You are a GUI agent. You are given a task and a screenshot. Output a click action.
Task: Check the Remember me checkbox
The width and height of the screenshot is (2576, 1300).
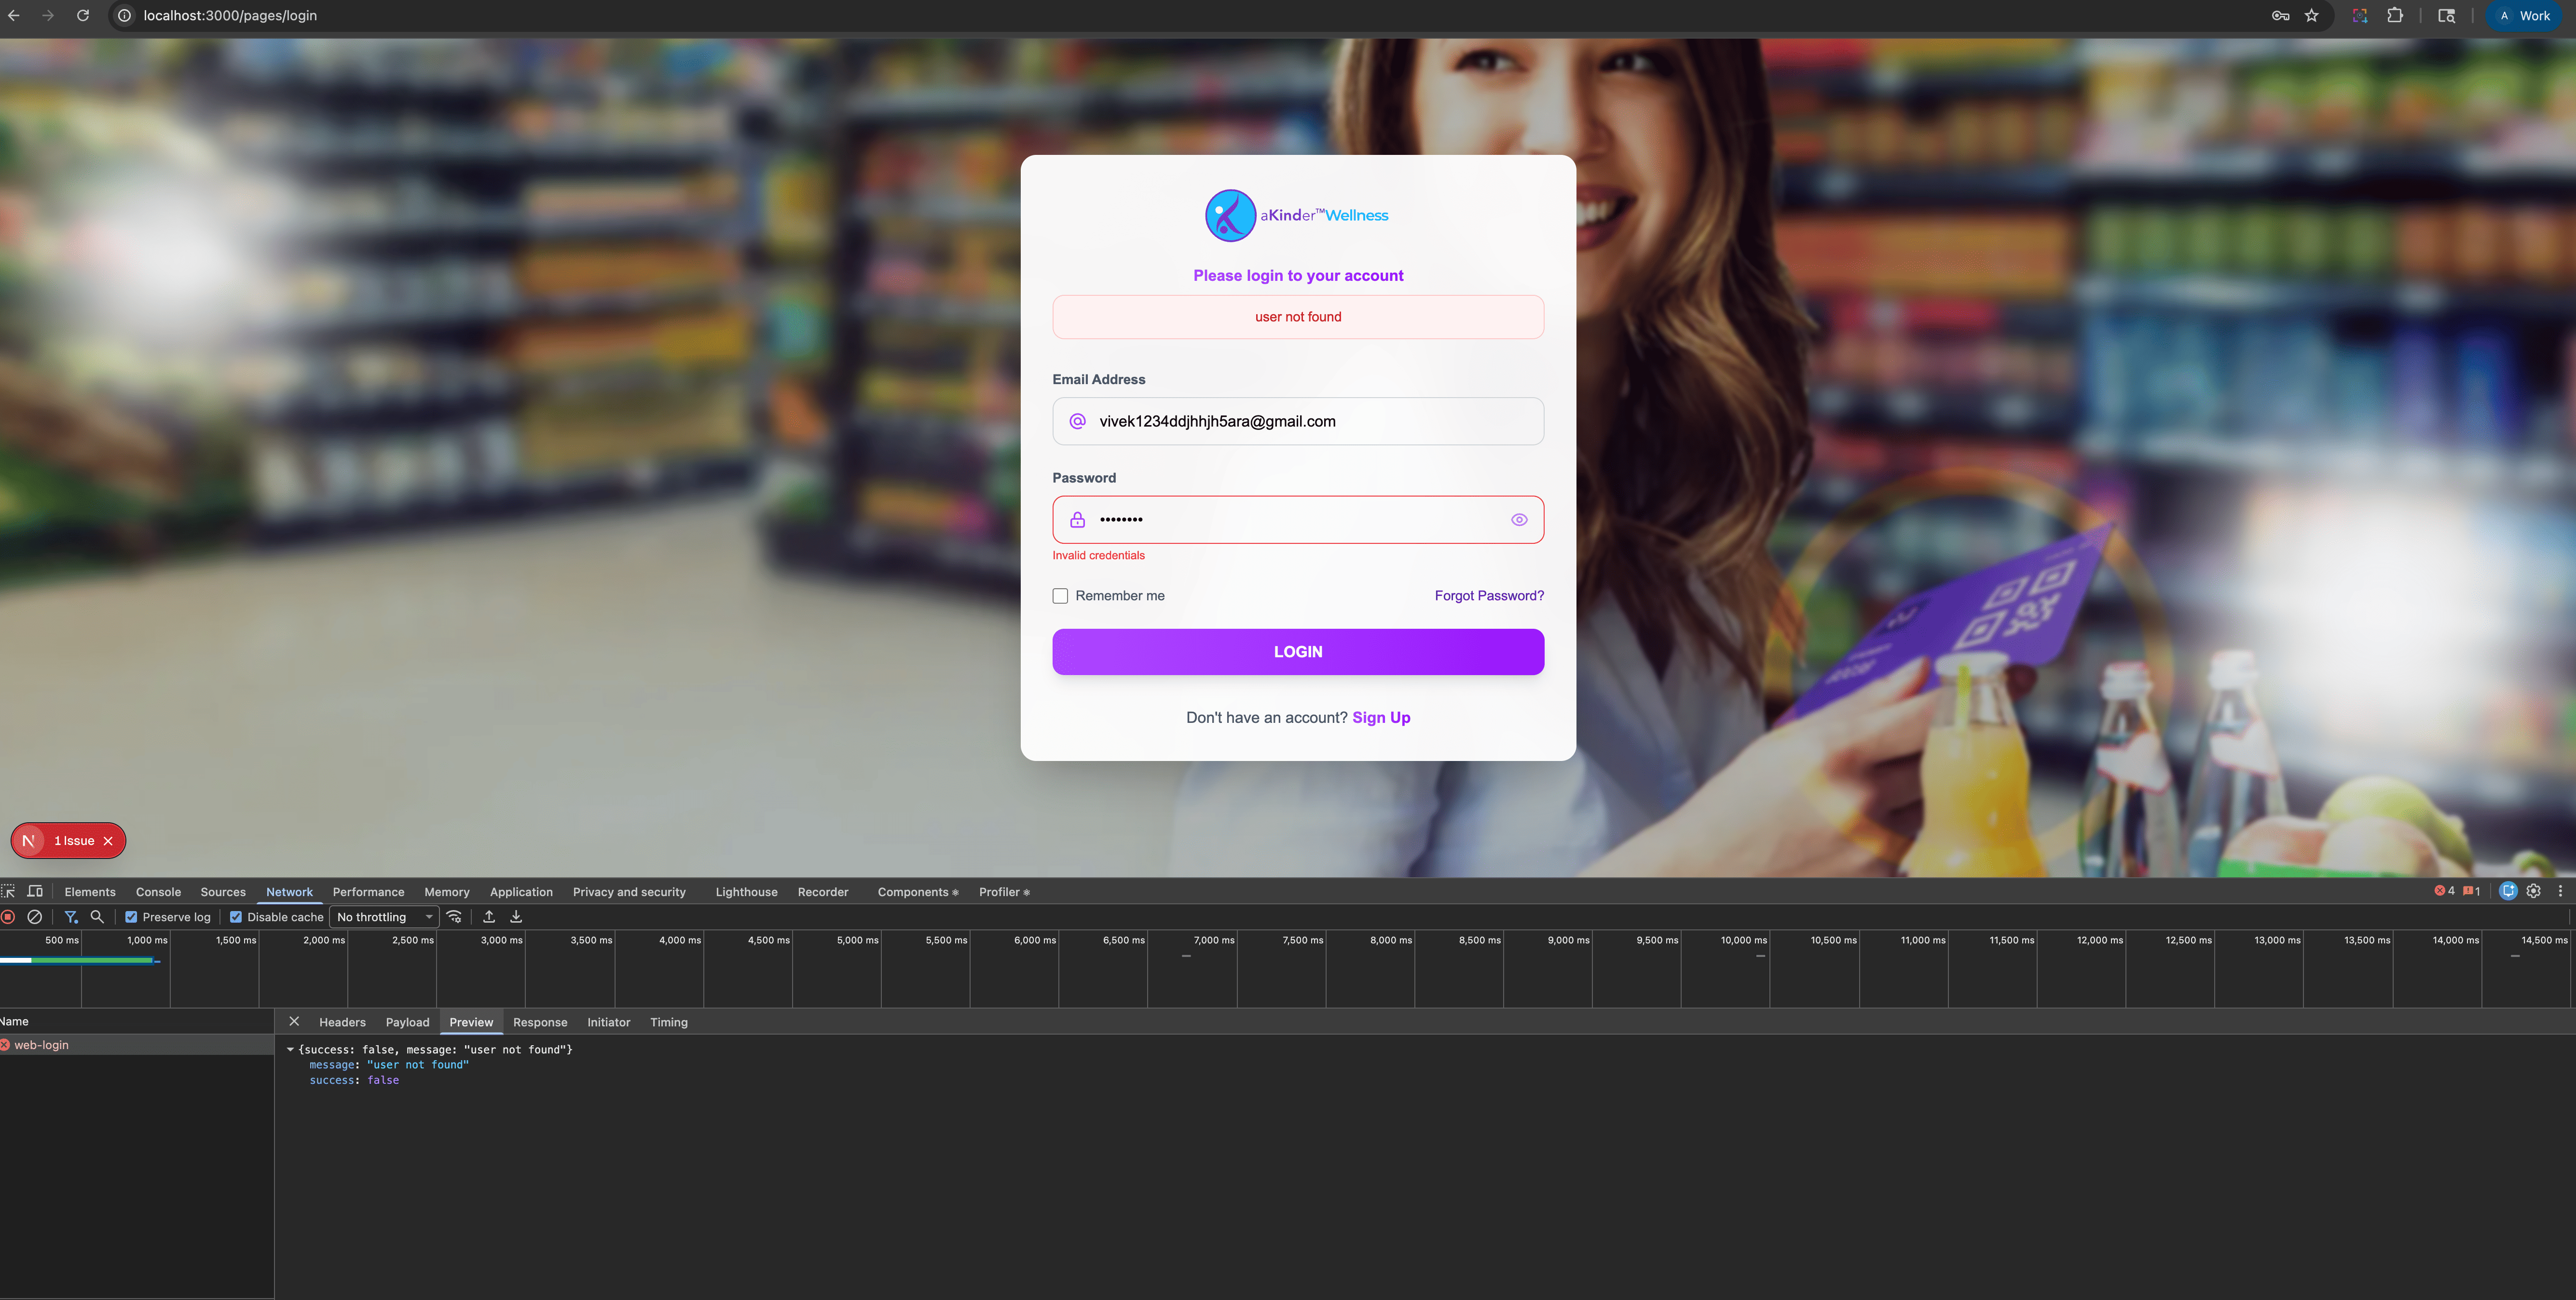pyautogui.click(x=1060, y=596)
